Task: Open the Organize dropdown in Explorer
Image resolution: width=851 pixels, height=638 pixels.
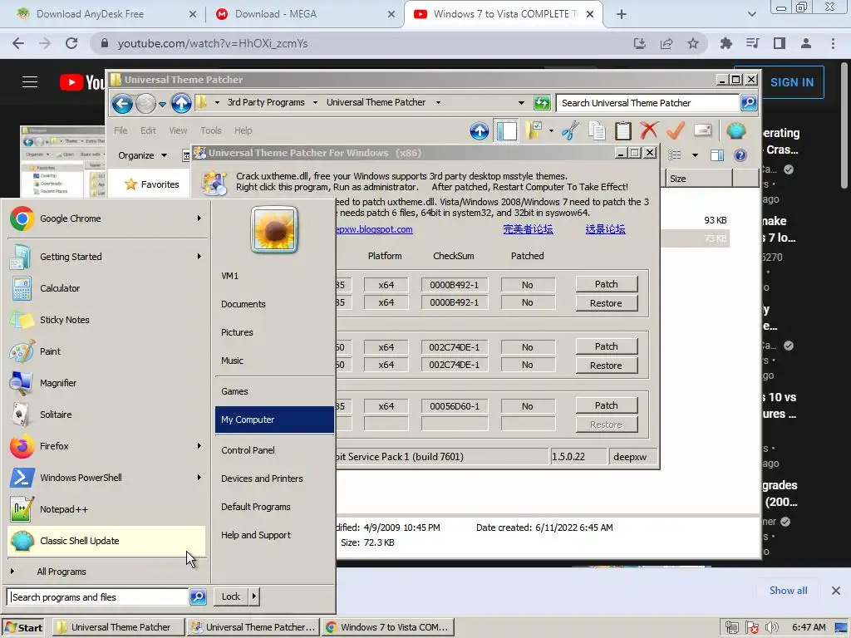Action: pos(143,155)
